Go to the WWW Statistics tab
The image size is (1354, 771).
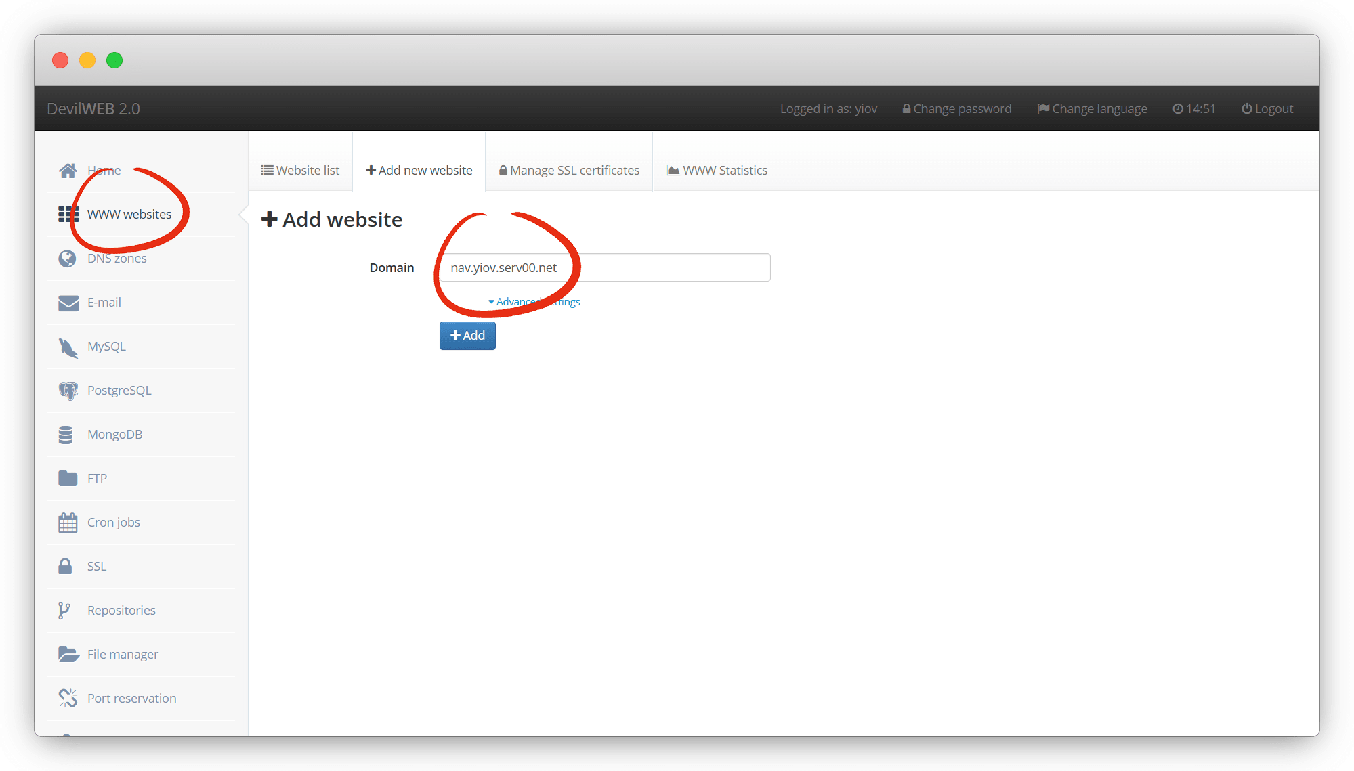point(717,171)
